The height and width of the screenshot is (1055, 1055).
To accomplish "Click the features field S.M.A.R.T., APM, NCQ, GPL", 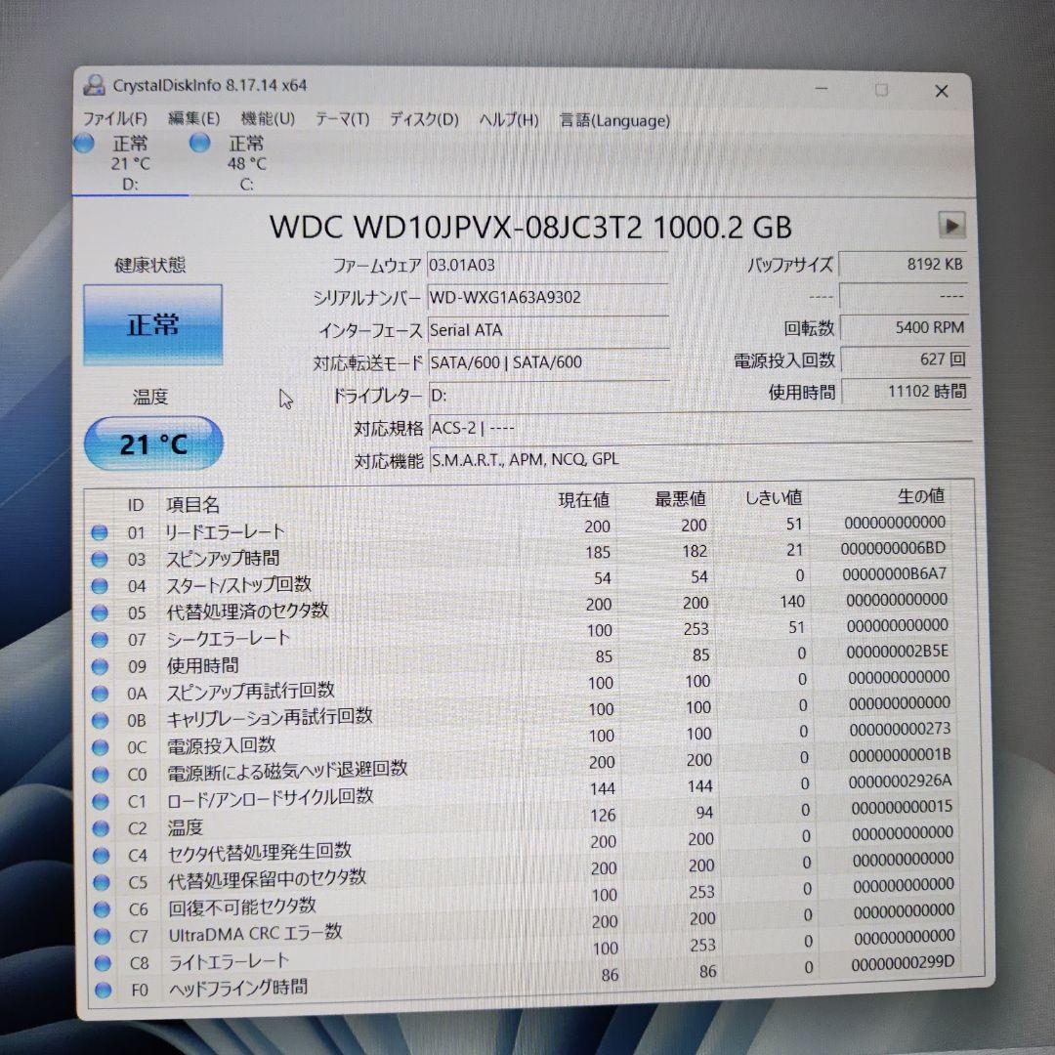I will [x=699, y=461].
